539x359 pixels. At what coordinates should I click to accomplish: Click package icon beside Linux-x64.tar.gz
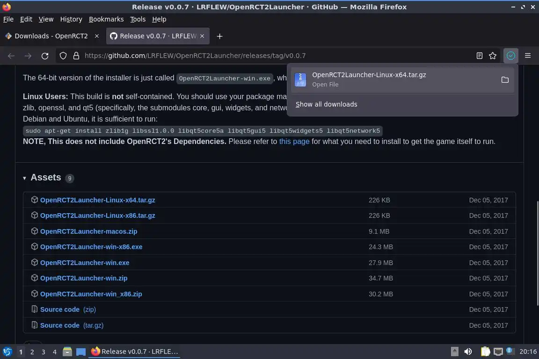coord(34,200)
